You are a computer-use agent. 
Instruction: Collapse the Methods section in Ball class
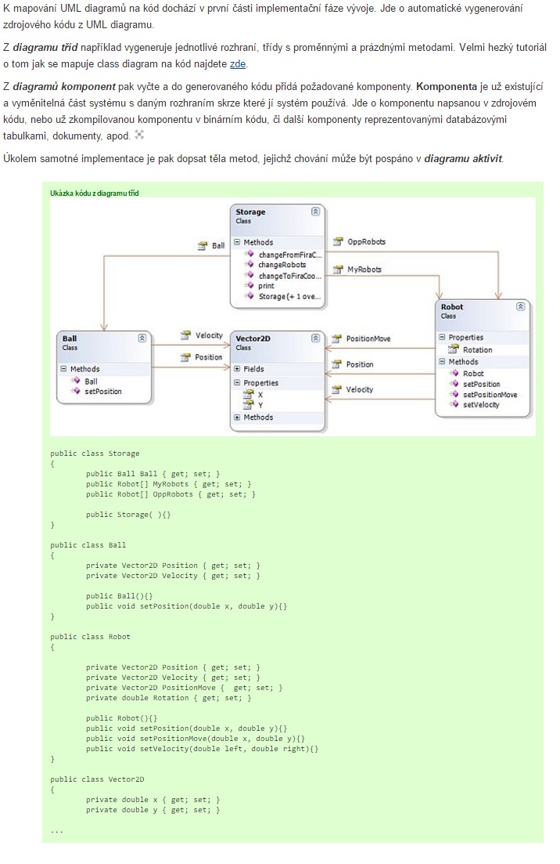pyautogui.click(x=63, y=369)
